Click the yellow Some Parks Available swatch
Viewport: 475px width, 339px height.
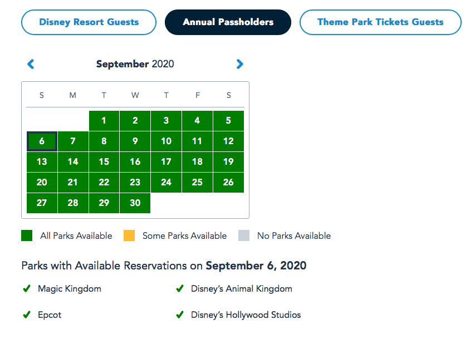tap(129, 236)
